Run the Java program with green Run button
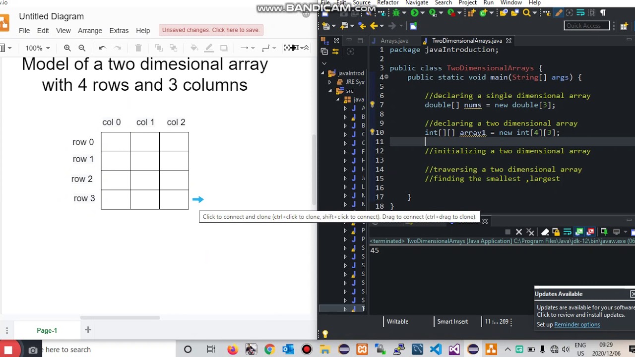Viewport: 635px width, 357px height. [x=414, y=12]
